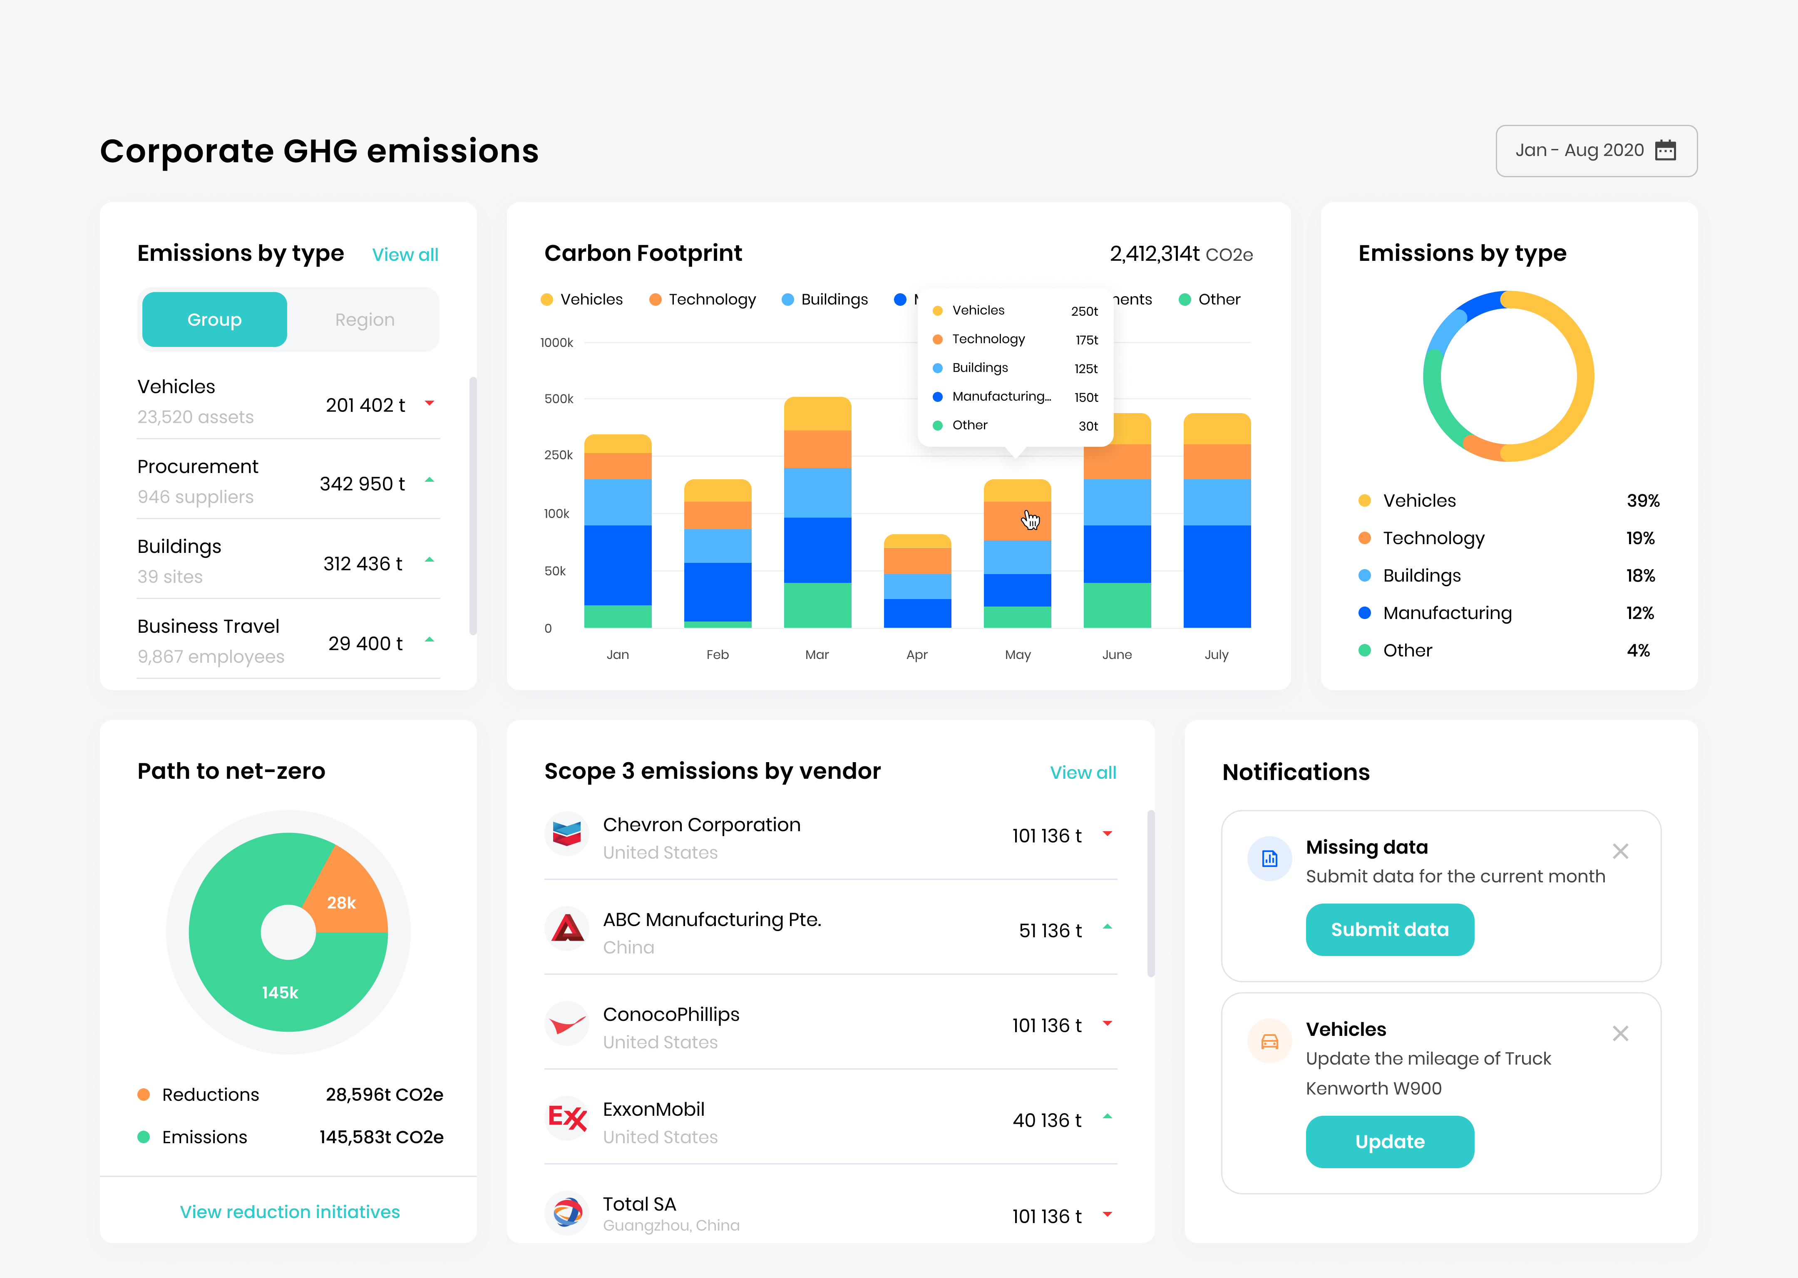The width and height of the screenshot is (1798, 1278).
Task: Click the Missing data chart icon
Action: [x=1269, y=859]
